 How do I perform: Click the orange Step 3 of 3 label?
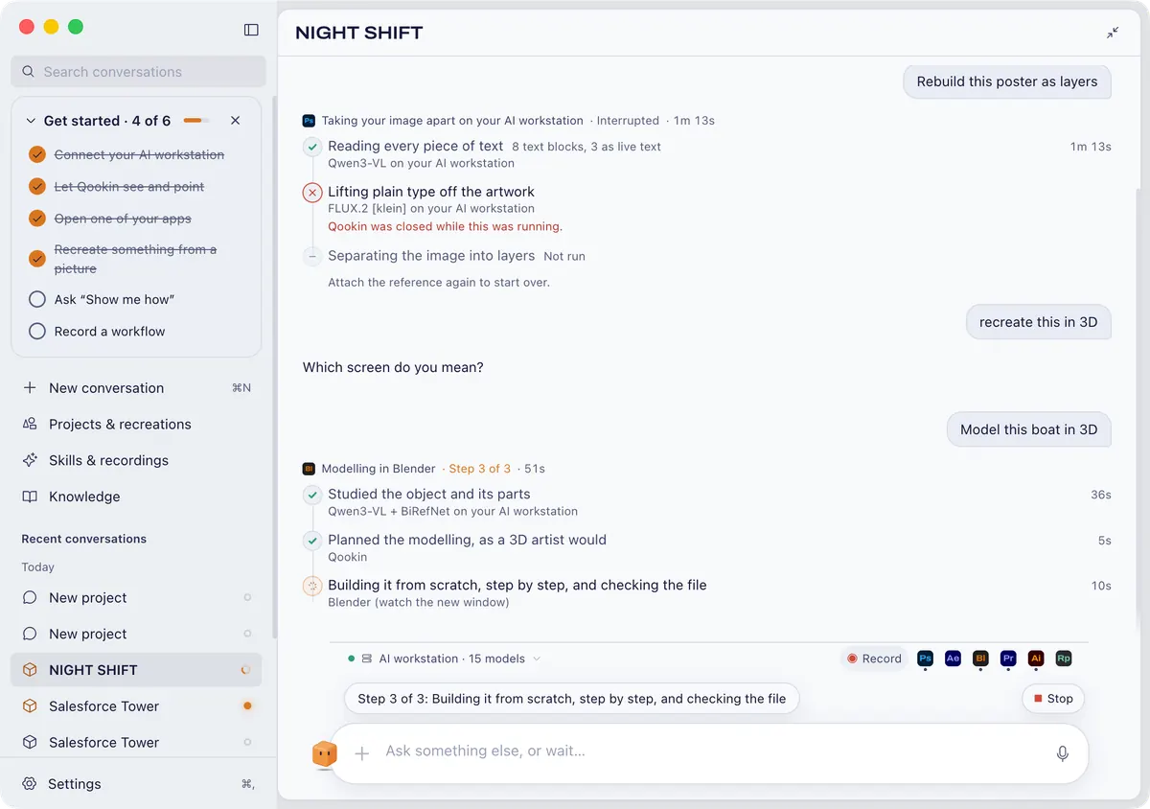point(480,469)
